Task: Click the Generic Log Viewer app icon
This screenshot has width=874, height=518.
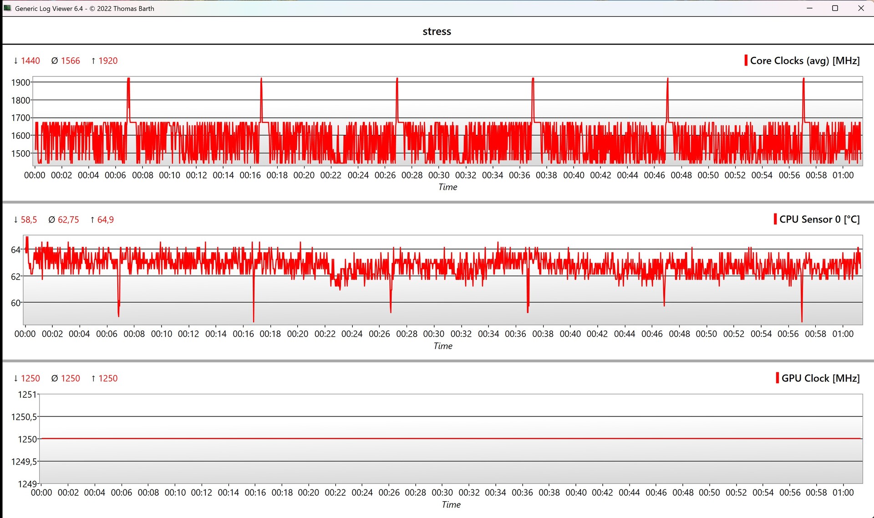Action: pos(7,8)
